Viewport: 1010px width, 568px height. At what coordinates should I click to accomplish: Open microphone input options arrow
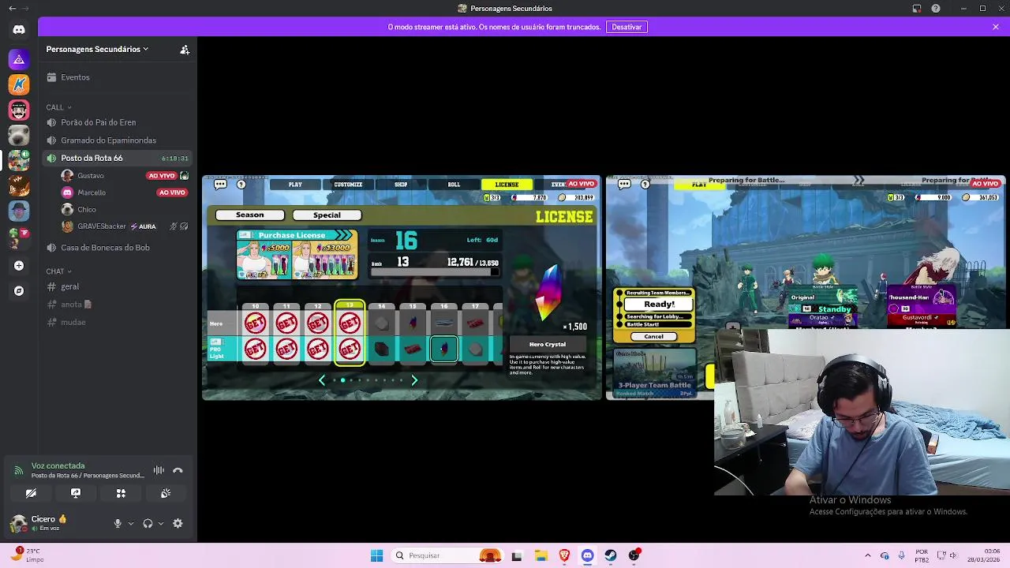131,523
